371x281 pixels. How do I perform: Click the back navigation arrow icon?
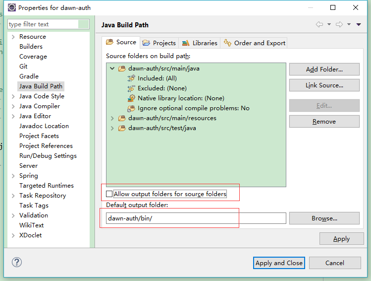pyautogui.click(x=319, y=24)
